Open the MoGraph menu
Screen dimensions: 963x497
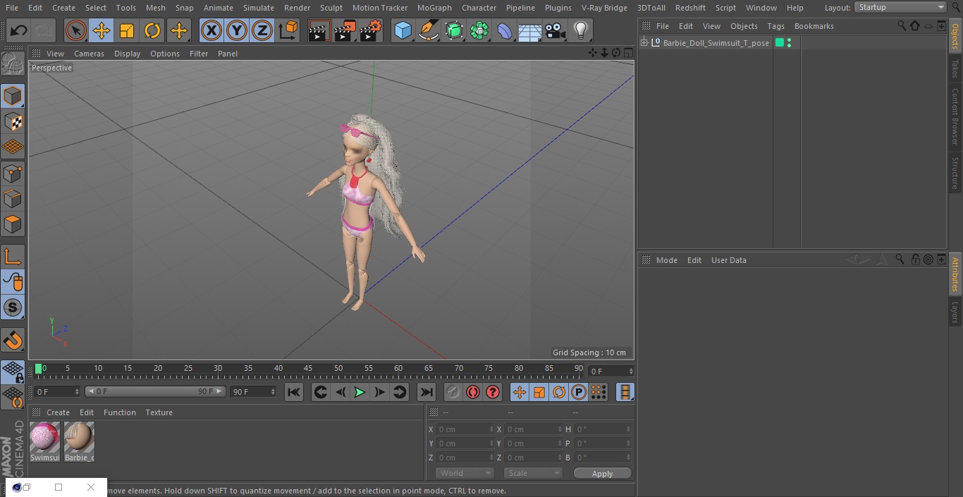tap(434, 8)
